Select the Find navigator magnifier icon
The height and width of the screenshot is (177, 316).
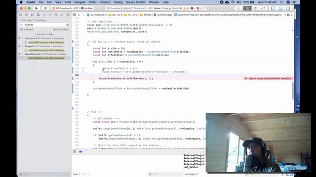(38, 15)
